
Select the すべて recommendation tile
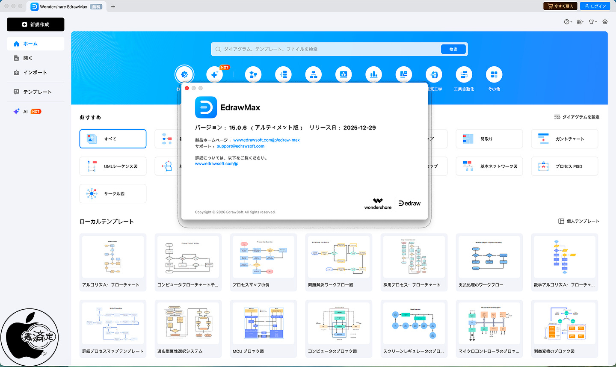tap(113, 139)
